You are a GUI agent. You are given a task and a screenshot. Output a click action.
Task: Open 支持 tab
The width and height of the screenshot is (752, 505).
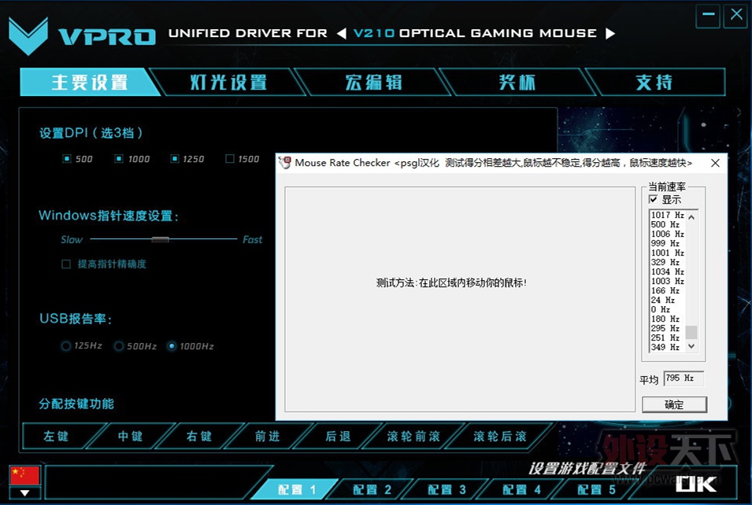click(x=654, y=82)
